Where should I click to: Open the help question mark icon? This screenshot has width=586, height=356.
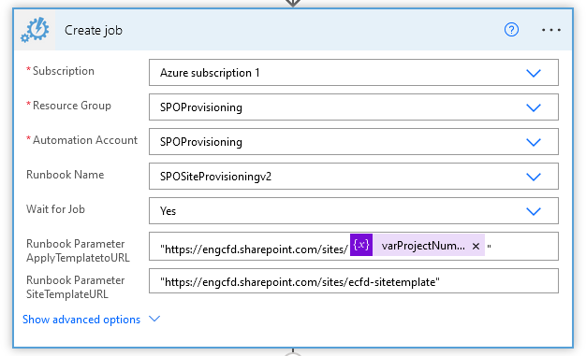pyautogui.click(x=511, y=30)
